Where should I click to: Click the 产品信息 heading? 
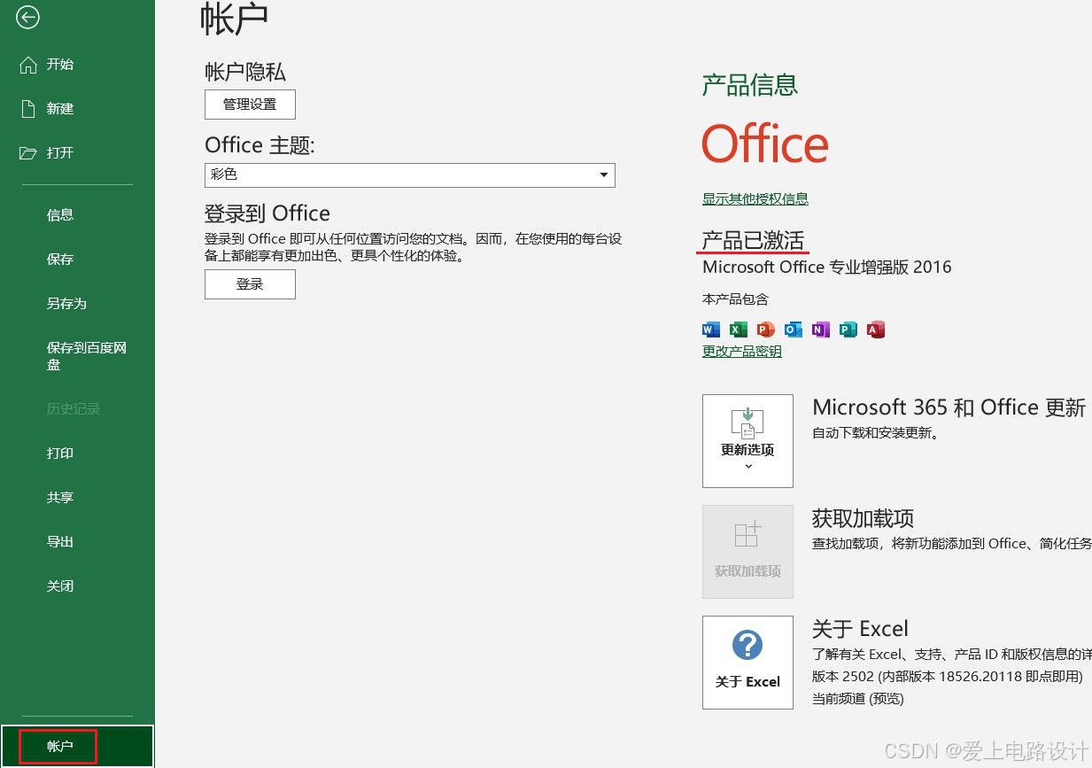(x=750, y=85)
